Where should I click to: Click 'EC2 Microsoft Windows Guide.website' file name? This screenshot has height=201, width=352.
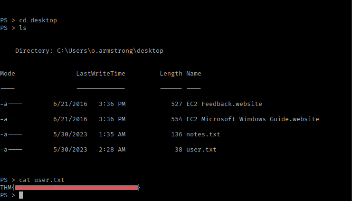(x=253, y=119)
